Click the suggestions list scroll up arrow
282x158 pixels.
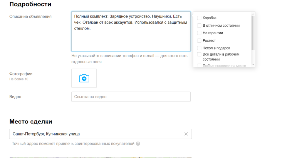pos(253,14)
